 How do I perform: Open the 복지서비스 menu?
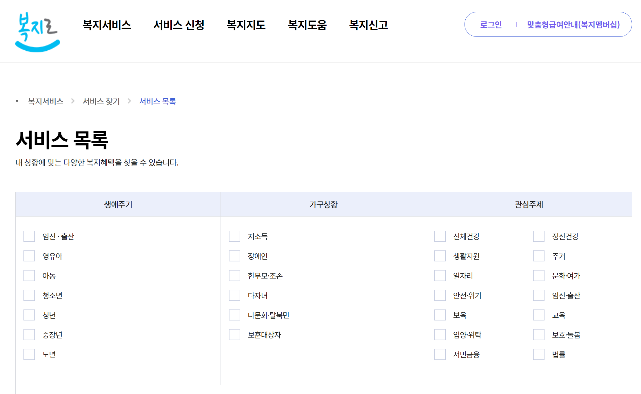(x=107, y=25)
